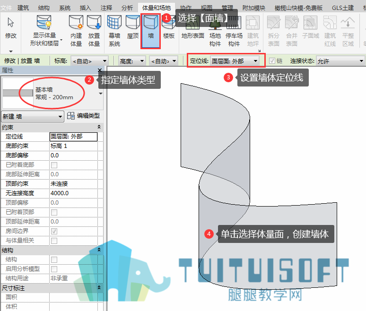Click the 放置体量 place mass icon
Screen dimensions: 366x311
click(94, 22)
